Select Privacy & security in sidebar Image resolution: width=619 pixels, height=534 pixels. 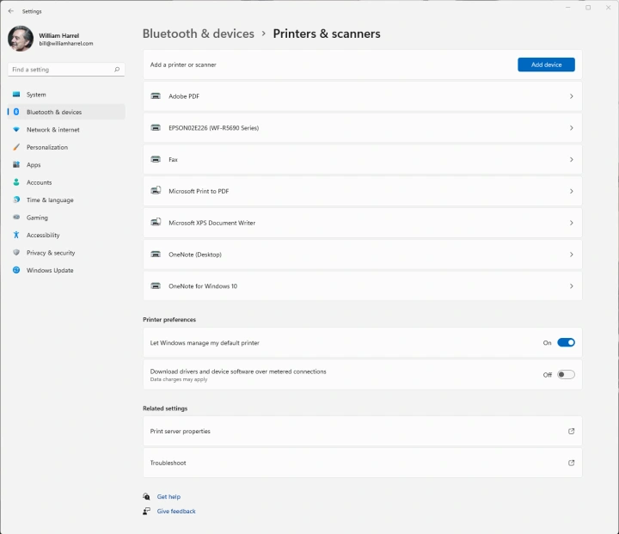[51, 253]
